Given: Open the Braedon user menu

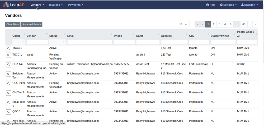Looking at the screenshot, I should click(x=249, y=5).
